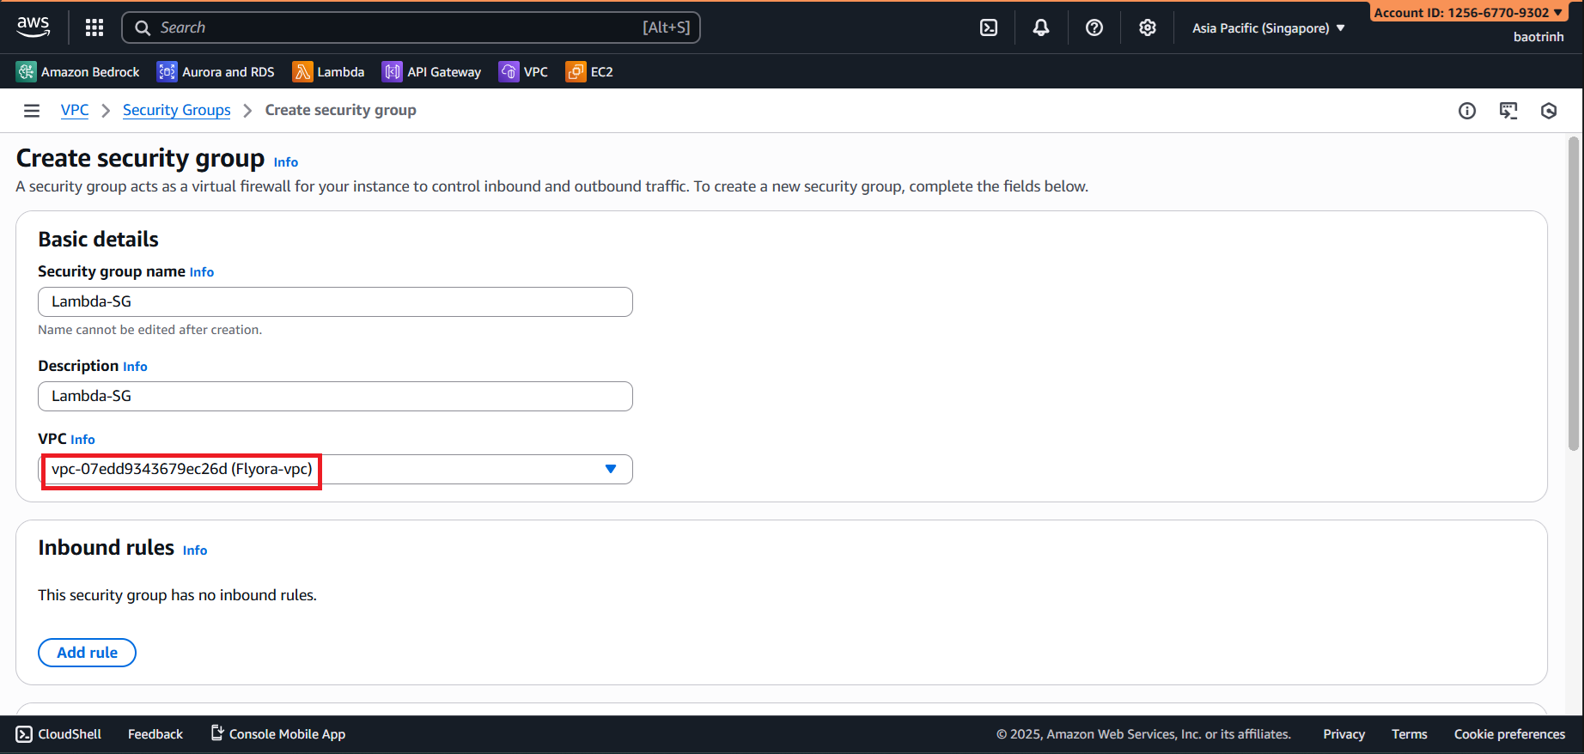The width and height of the screenshot is (1584, 754).
Task: Click Add rule under Inbound rules
Action: tap(87, 653)
